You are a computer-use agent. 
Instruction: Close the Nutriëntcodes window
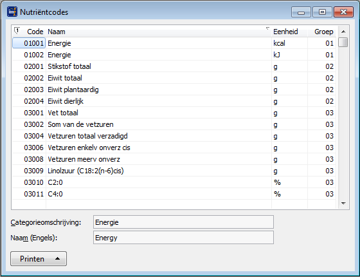(x=343, y=12)
